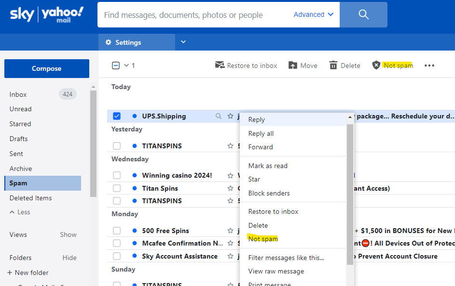Choose Not spam in context menu

click(293, 239)
